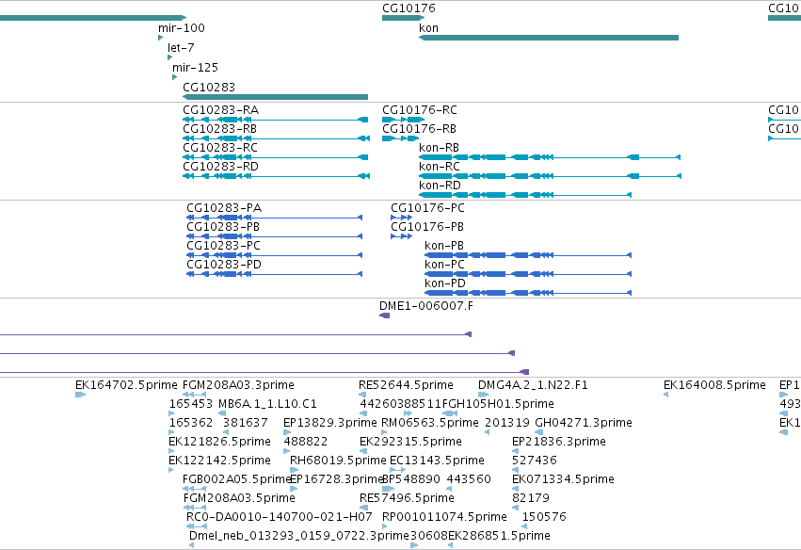Select the CG10283 gene bar

pyautogui.click(x=276, y=97)
